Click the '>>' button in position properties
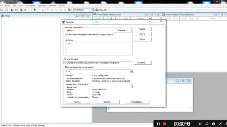 pyautogui.click(x=118, y=19)
